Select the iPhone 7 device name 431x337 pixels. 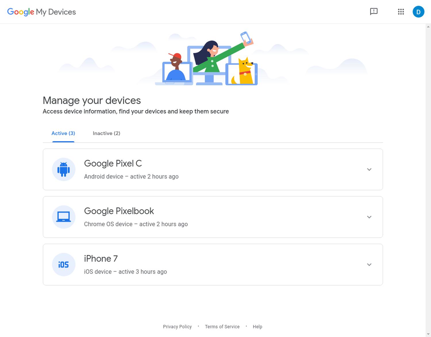pyautogui.click(x=101, y=259)
